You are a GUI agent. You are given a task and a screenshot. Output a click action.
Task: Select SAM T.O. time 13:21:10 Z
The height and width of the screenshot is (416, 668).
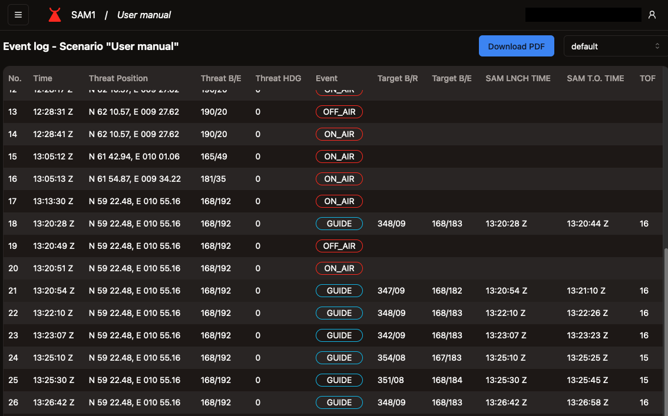586,291
